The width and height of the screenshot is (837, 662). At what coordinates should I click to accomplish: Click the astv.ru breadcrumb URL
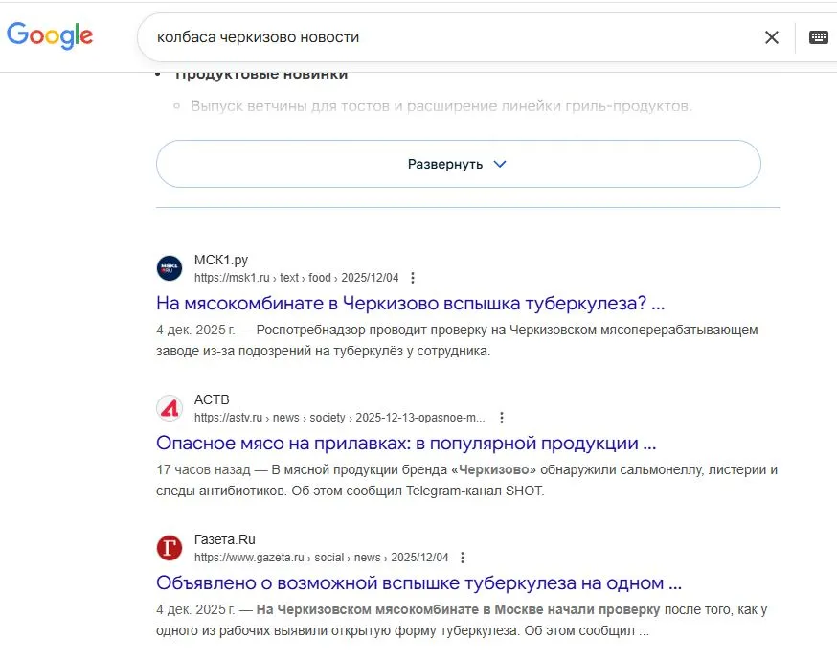tap(340, 418)
